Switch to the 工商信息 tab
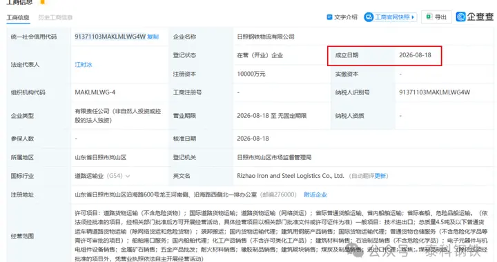This screenshot has height=262, width=497. [18, 17]
